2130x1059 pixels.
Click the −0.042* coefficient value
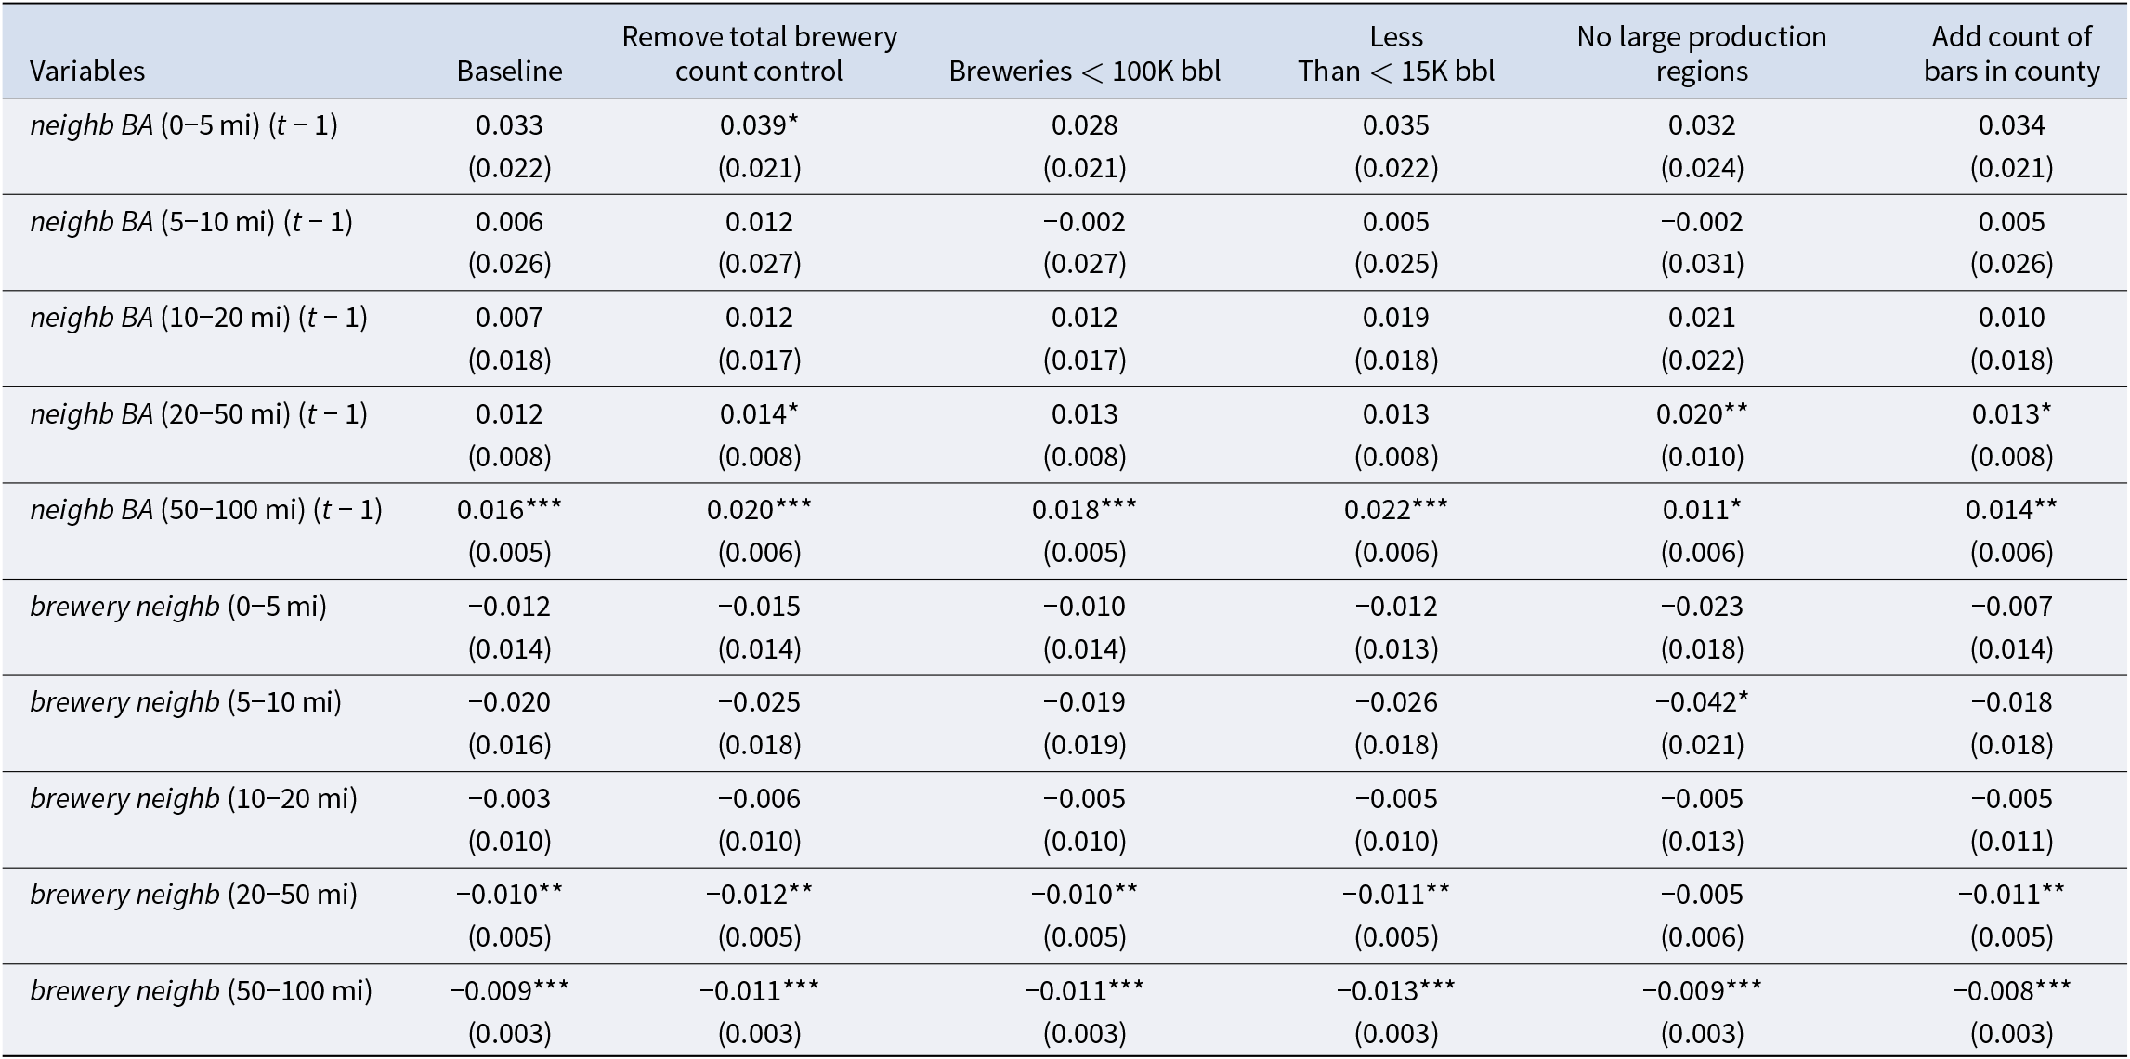point(1701,702)
